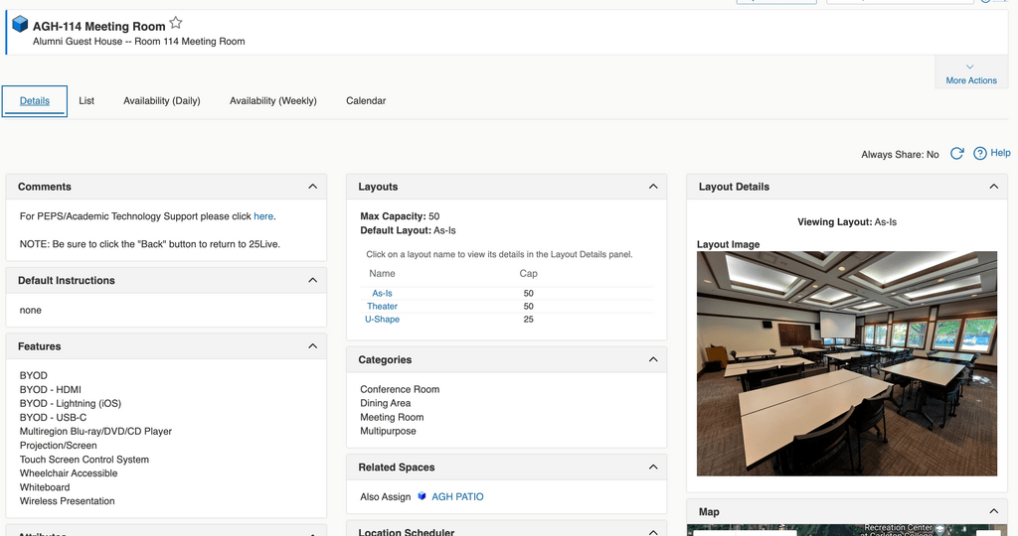Click the 'here' link in Comments
The image size is (1018, 536).
[x=262, y=216]
